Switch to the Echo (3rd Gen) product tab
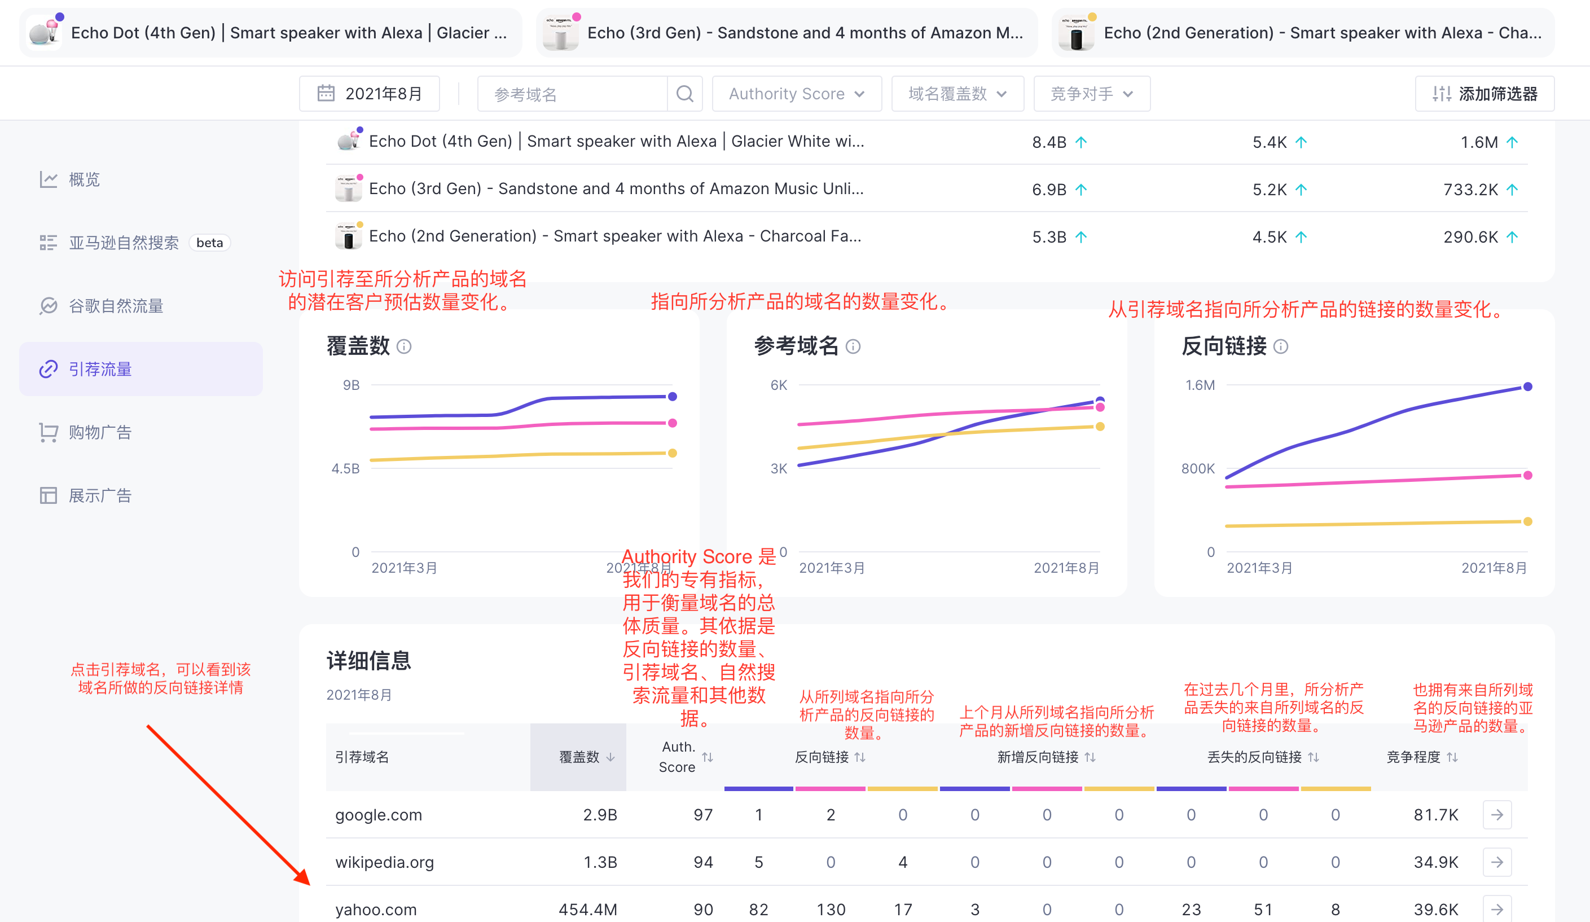The width and height of the screenshot is (1590, 922). click(x=786, y=32)
